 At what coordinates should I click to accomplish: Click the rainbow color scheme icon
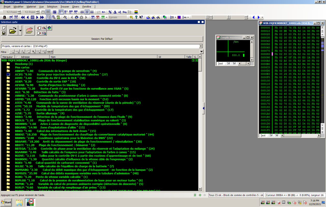click(x=136, y=12)
